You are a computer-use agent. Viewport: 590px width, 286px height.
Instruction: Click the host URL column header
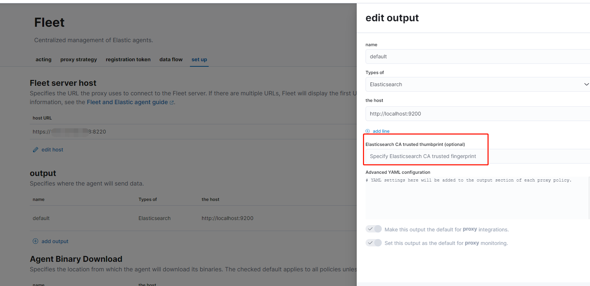42,118
